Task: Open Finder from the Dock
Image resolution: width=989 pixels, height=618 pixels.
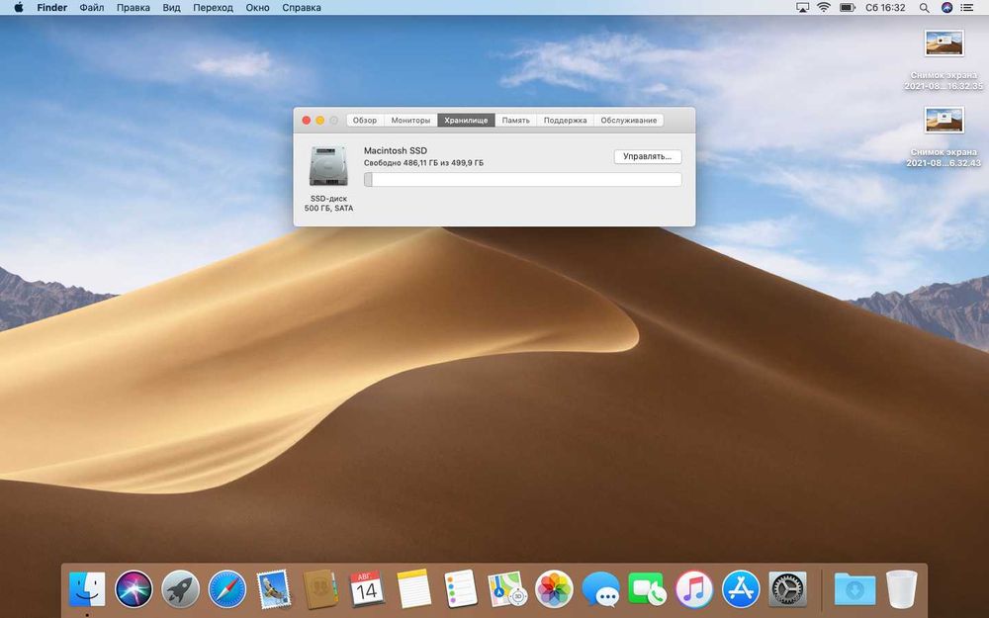Action: tap(87, 589)
